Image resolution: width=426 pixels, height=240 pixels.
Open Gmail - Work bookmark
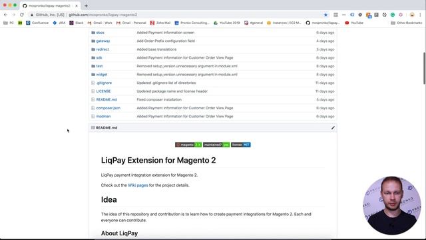[100, 23]
